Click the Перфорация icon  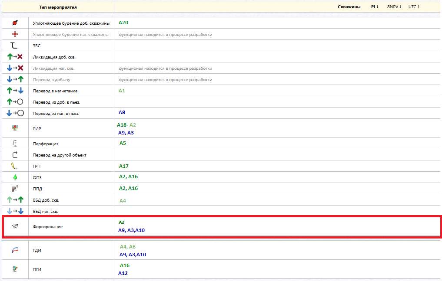pyautogui.click(x=15, y=144)
